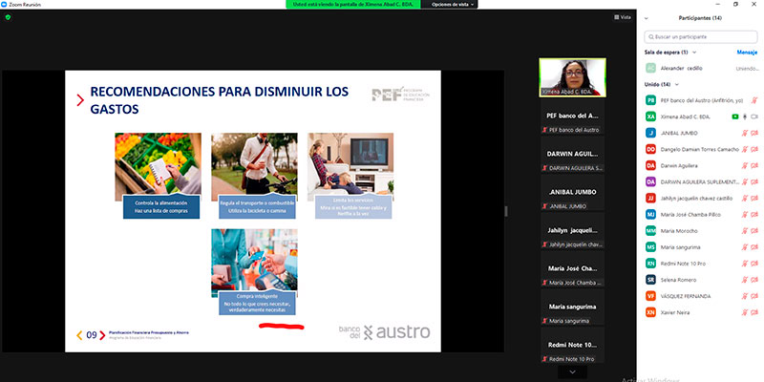Screen dimensions: 764x382
Task: Select the PEF banco del Austro video tile
Action: (x=572, y=117)
